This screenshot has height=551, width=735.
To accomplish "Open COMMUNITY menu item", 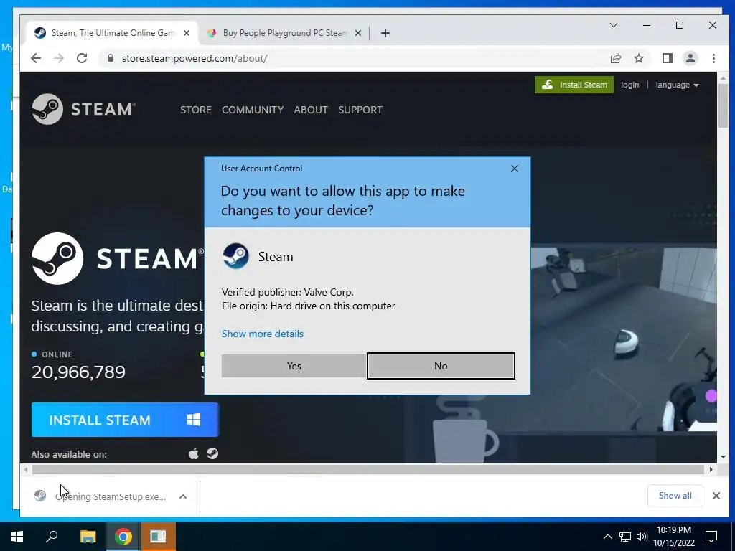I will 253,110.
